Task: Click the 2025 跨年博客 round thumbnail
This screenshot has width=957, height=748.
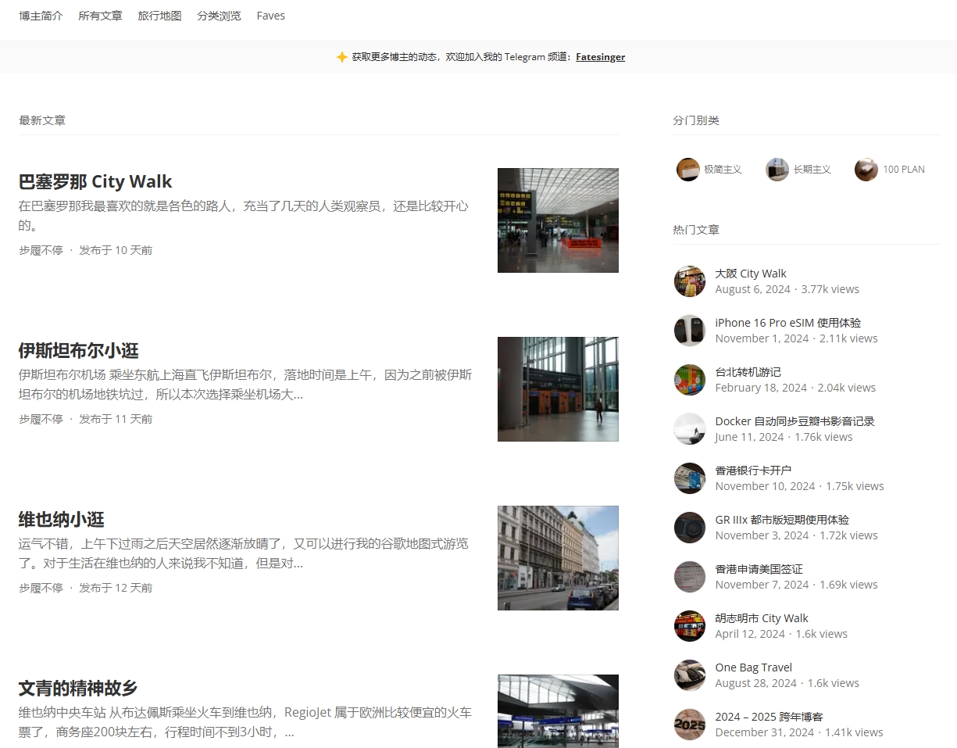Action: click(689, 725)
